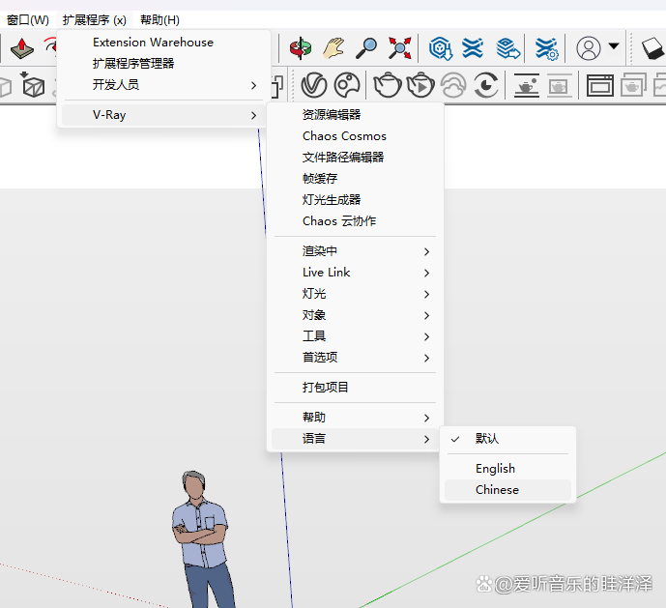Choose 资源编辑器 from V-Ray menu
The height and width of the screenshot is (608, 666).
[x=355, y=115]
